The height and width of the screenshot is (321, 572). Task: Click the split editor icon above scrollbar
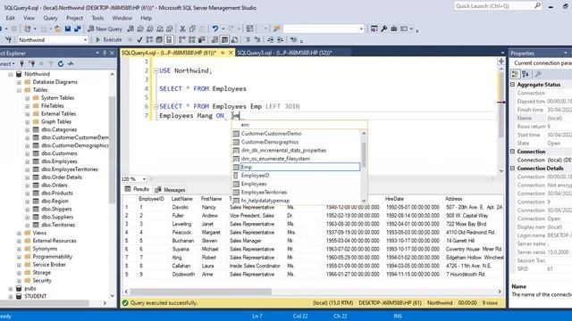500,62
